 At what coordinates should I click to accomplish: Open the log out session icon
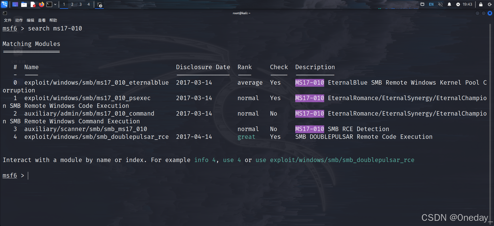(490, 4)
